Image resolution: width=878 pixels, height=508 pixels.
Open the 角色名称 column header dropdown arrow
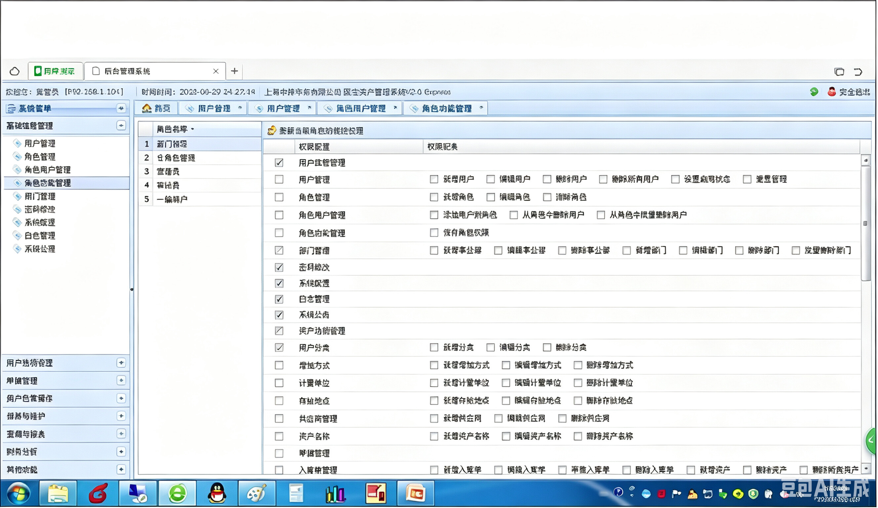tap(192, 129)
